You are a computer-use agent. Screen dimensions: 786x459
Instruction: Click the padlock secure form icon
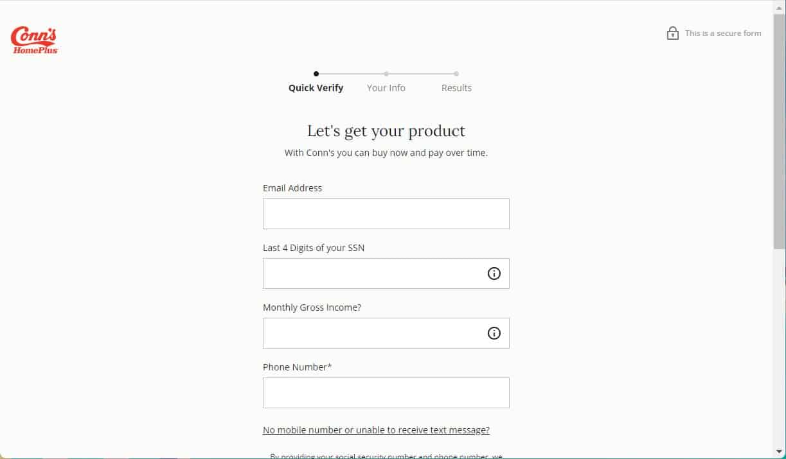click(673, 33)
